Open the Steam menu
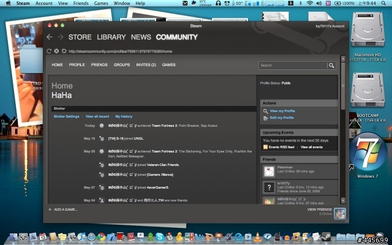392x245 pixels. tap(23, 3)
